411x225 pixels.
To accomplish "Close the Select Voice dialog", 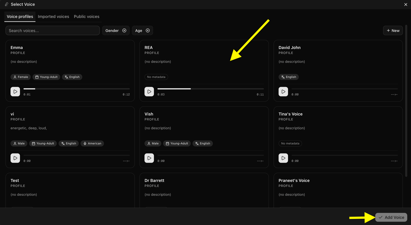I will tap(406, 4).
